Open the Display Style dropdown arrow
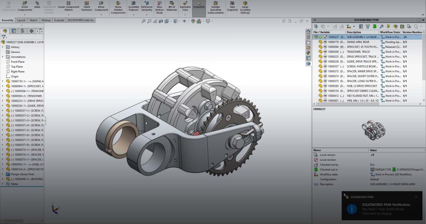Viewport: 426px width, 224px height. coord(179,21)
